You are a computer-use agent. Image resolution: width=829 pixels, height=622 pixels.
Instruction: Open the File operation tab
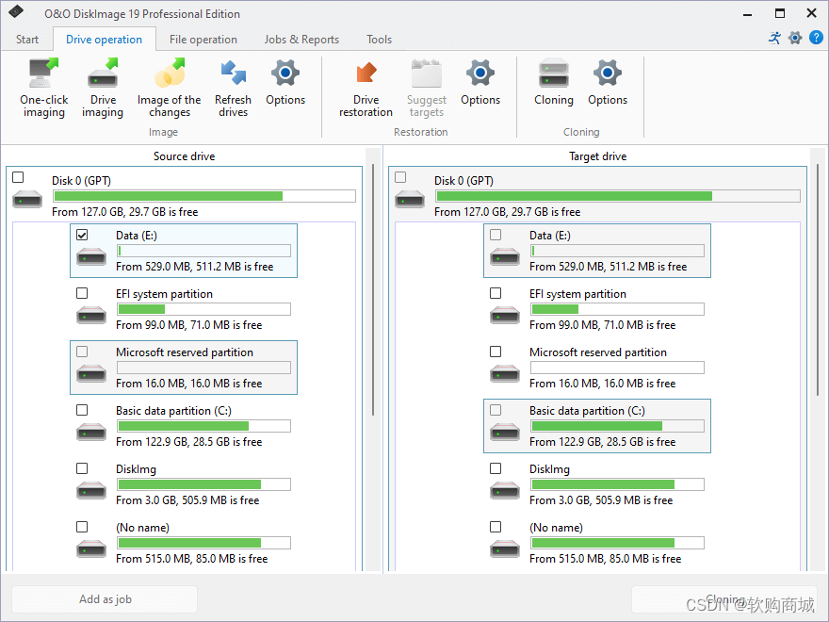tap(203, 40)
